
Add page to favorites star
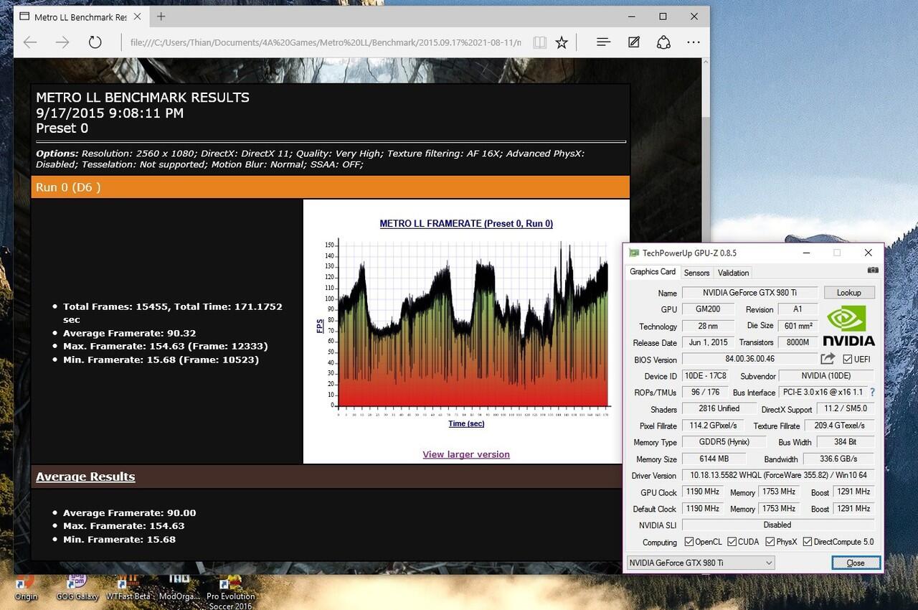tap(562, 42)
